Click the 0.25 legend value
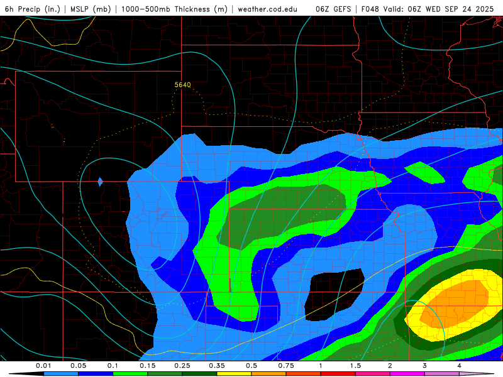 (182, 366)
